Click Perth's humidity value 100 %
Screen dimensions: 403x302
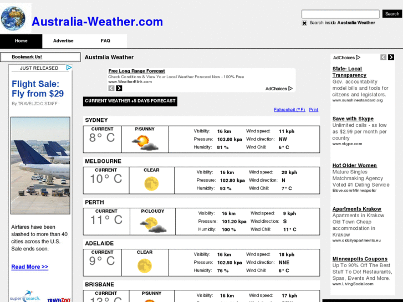tap(229, 229)
